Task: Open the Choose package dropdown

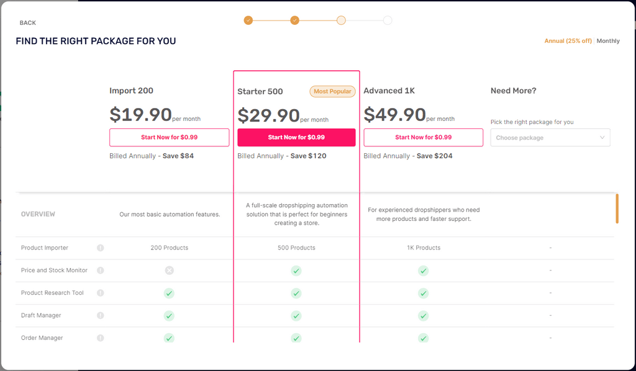Action: click(550, 138)
